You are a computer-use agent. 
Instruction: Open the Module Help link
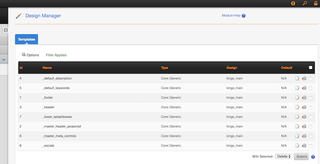tap(230, 16)
